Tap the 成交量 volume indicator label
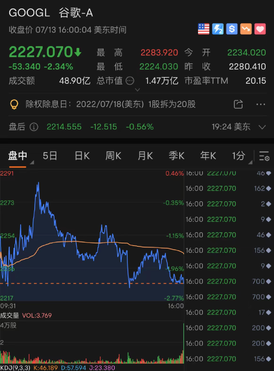Image resolution: width=274 pixels, height=371 pixels. tap(10, 315)
